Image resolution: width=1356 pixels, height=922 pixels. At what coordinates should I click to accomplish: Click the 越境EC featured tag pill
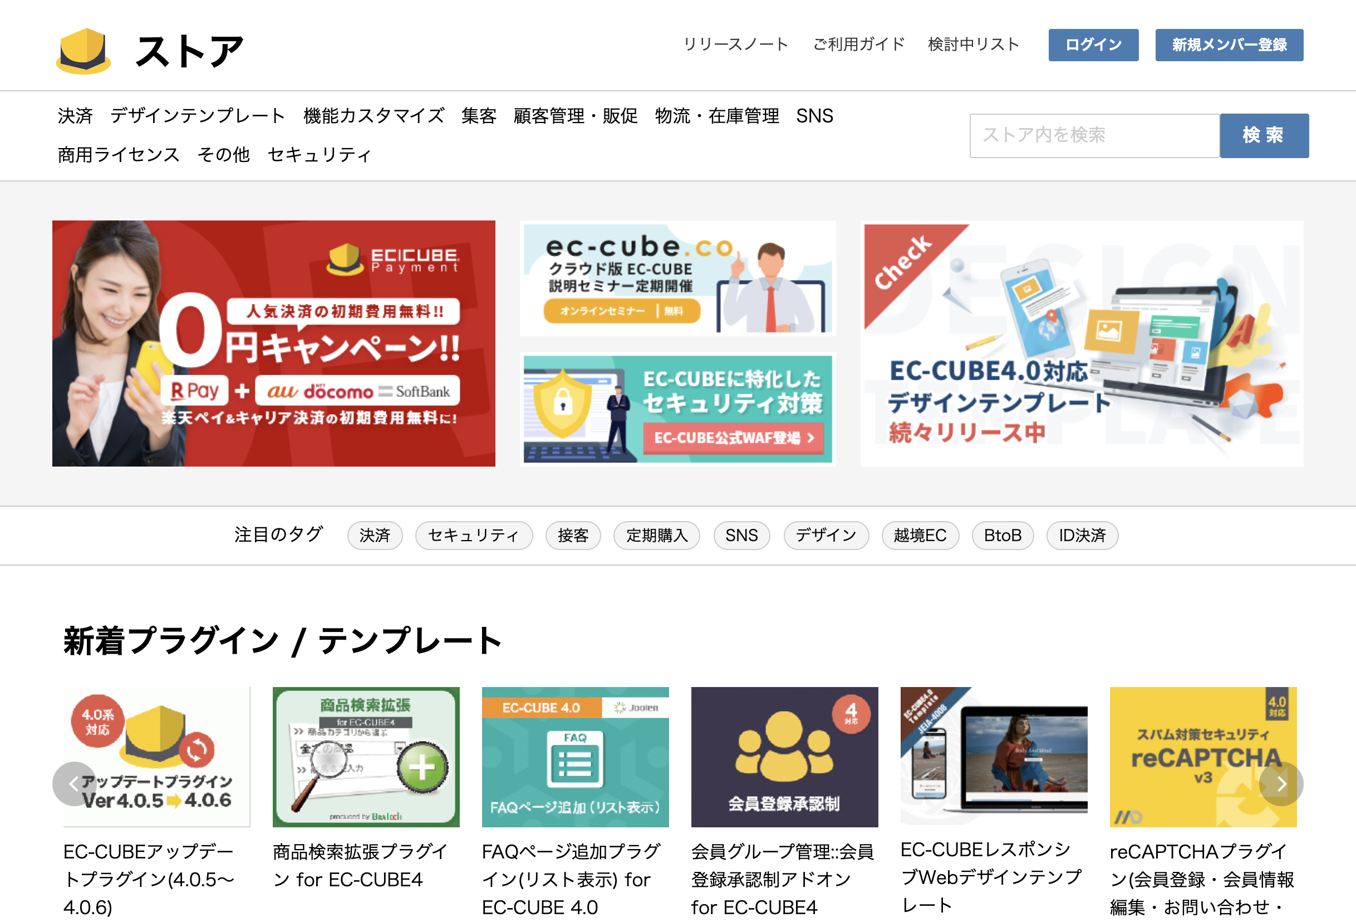coord(920,535)
